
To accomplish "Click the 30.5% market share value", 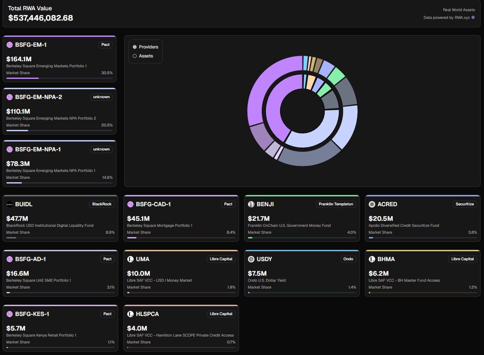I will [107, 73].
